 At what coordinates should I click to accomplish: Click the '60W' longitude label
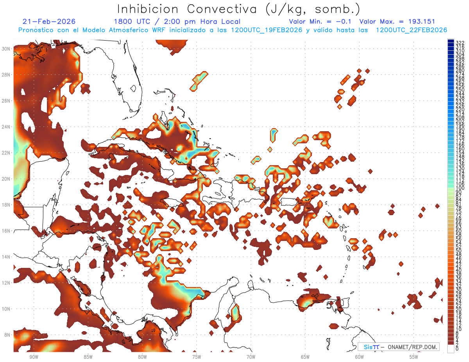click(x=360, y=357)
